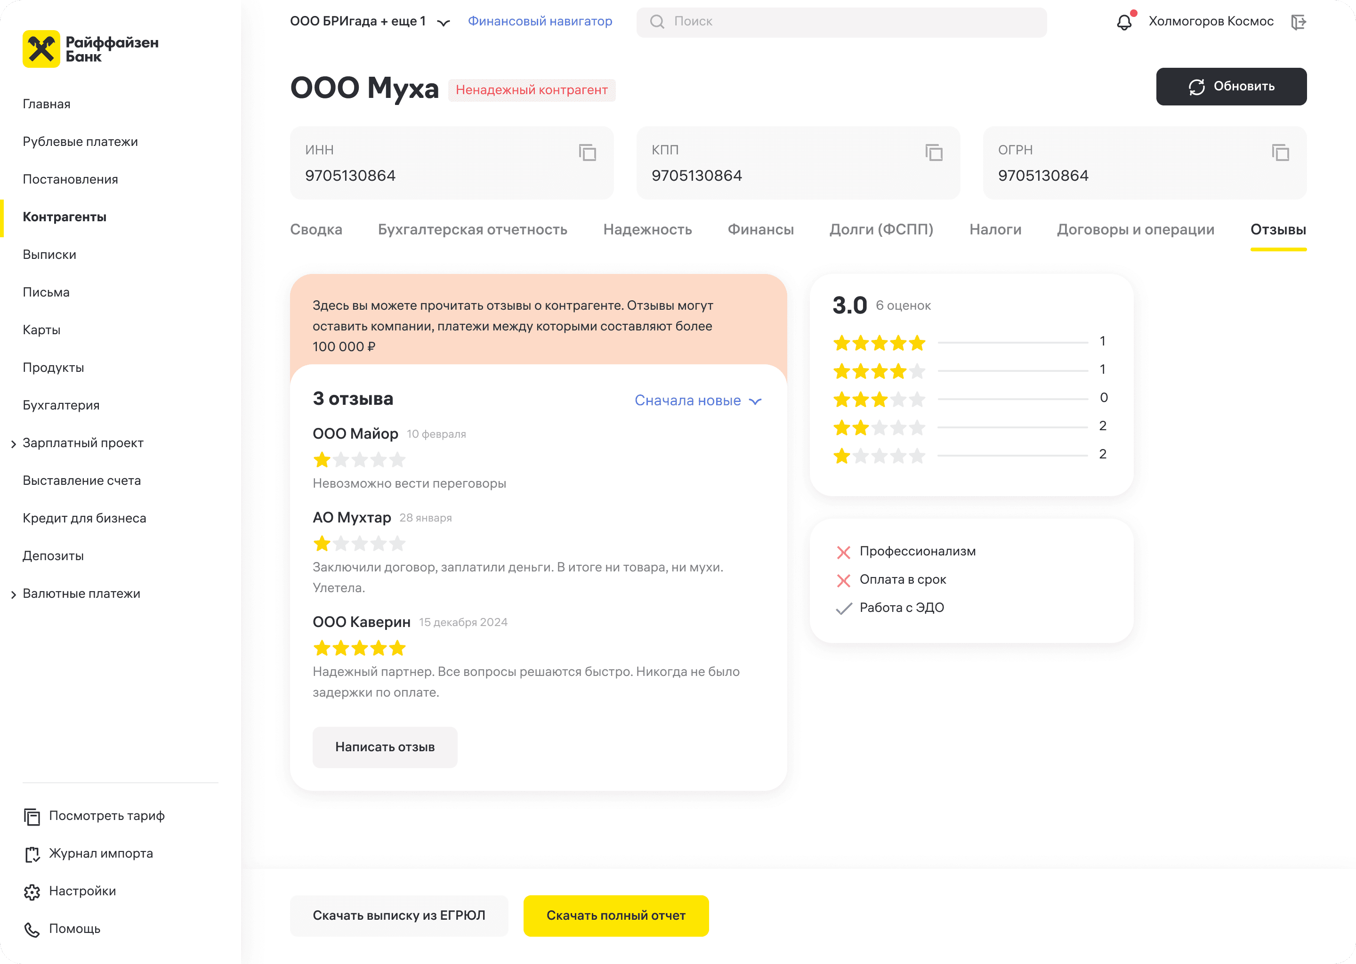Copy the КПП number
This screenshot has width=1356, height=964.
(933, 153)
